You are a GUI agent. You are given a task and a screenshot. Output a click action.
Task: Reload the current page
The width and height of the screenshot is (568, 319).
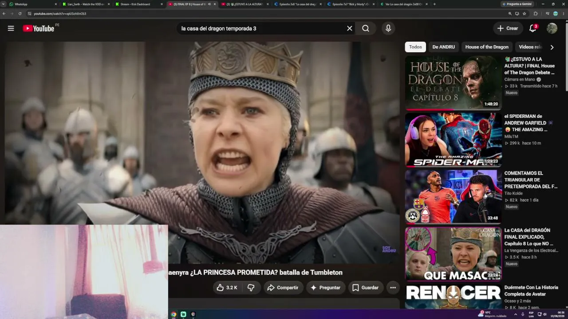coord(20,14)
